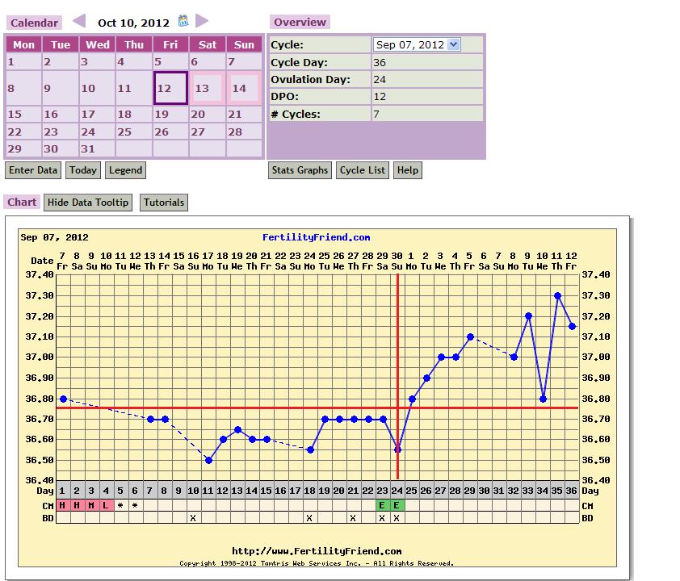Click the Overview section header
680x581 pixels.
coord(300,23)
